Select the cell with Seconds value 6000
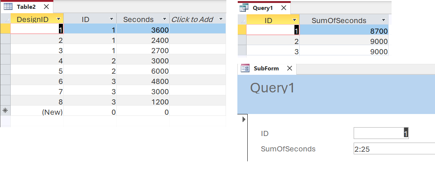The width and height of the screenshot is (435, 169). [x=143, y=71]
